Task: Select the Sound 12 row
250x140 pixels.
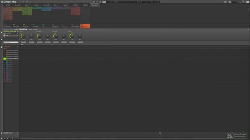Action: coord(11,73)
